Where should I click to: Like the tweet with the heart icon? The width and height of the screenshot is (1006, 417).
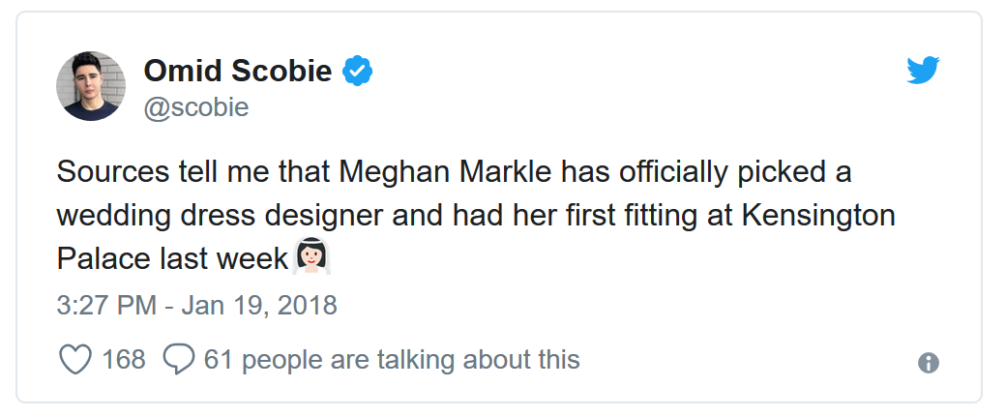coord(75,359)
